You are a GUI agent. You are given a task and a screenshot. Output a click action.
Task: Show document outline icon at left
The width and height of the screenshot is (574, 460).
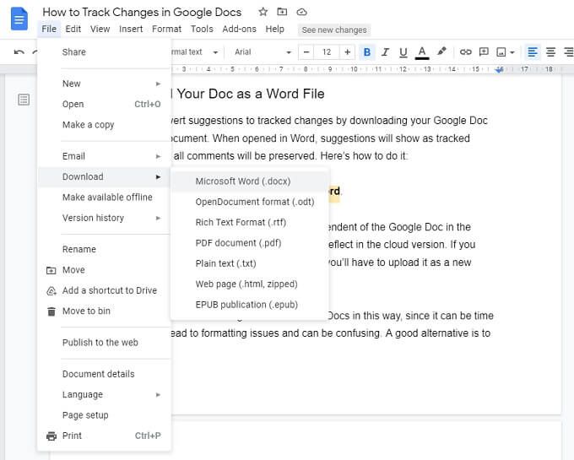pyautogui.click(x=24, y=99)
